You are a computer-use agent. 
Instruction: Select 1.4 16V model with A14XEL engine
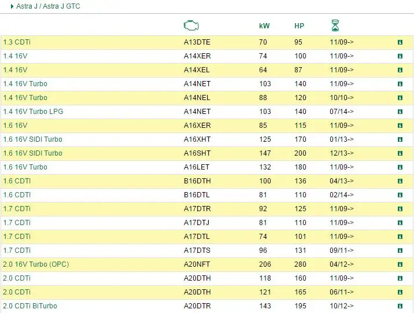[15, 70]
